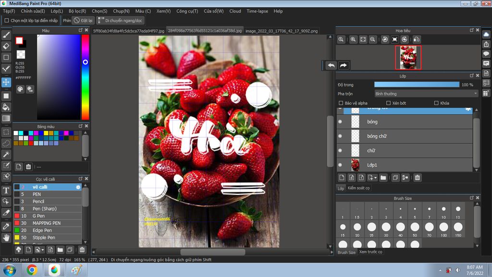Open the cloud icon in the right sidebar
Image resolution: width=492 pixels, height=277 pixels.
[x=486, y=34]
